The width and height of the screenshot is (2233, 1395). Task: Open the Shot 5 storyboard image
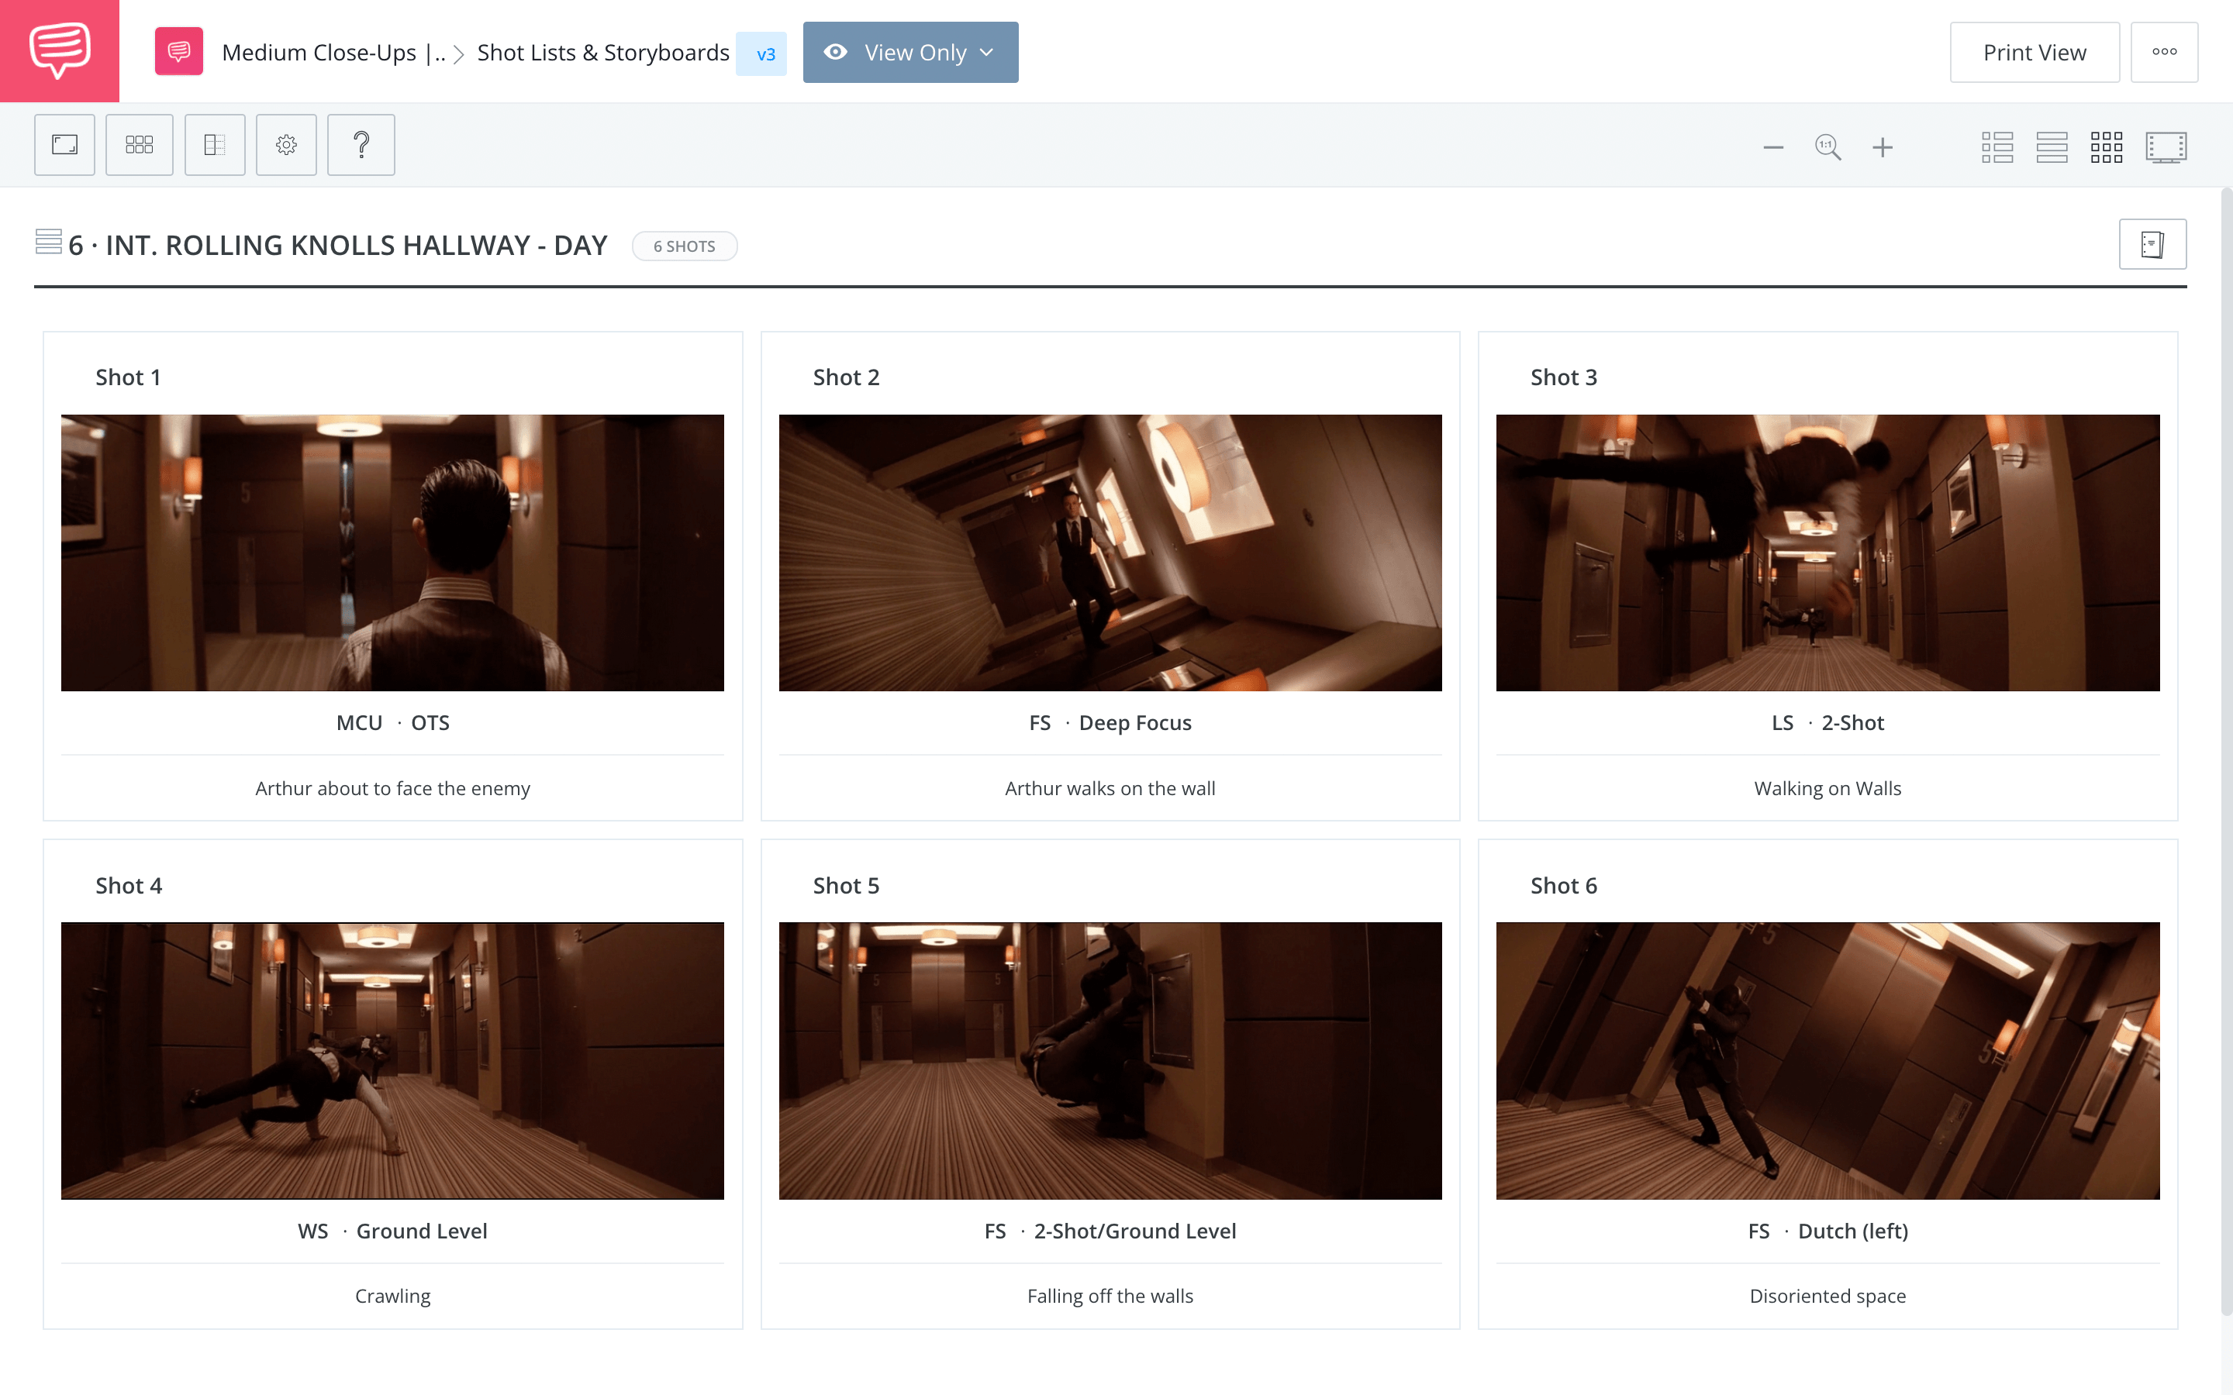(1110, 1061)
